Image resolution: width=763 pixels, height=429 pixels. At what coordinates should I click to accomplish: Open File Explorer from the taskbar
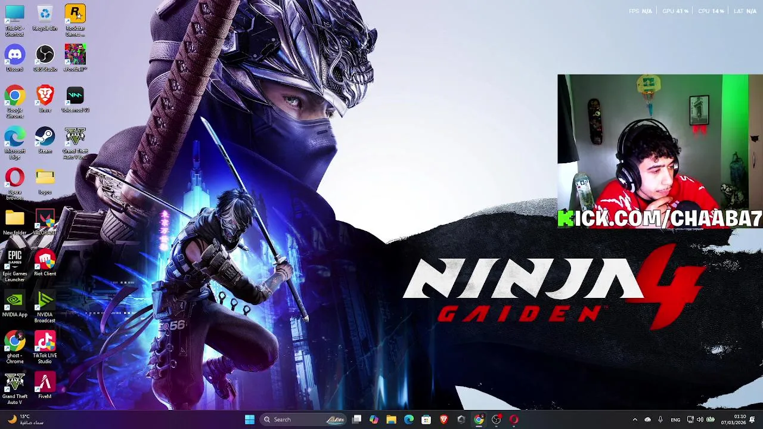tap(391, 419)
